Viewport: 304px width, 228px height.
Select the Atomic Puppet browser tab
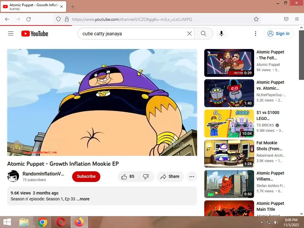tap(33, 7)
